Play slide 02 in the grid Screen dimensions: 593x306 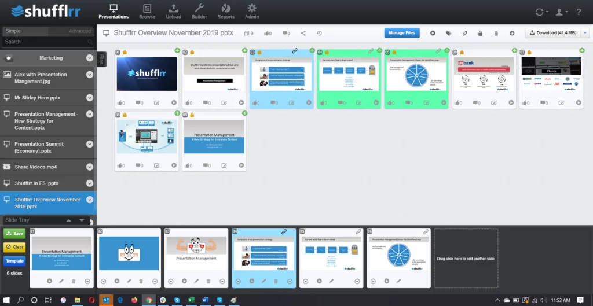coord(241,102)
